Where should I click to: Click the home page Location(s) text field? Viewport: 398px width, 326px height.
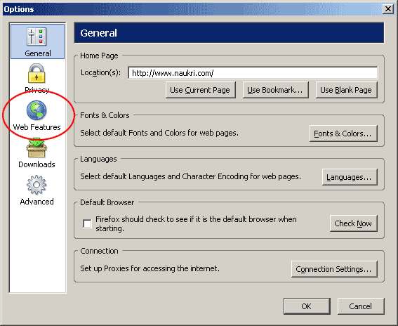253,73
